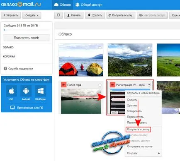Click the Скачать toolbar button
This screenshot has height=161, width=180.
coord(74,15)
